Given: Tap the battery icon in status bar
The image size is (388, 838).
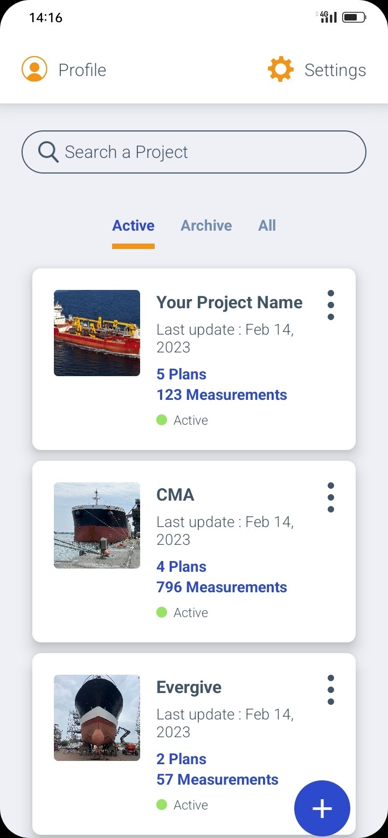Looking at the screenshot, I should pos(354,18).
